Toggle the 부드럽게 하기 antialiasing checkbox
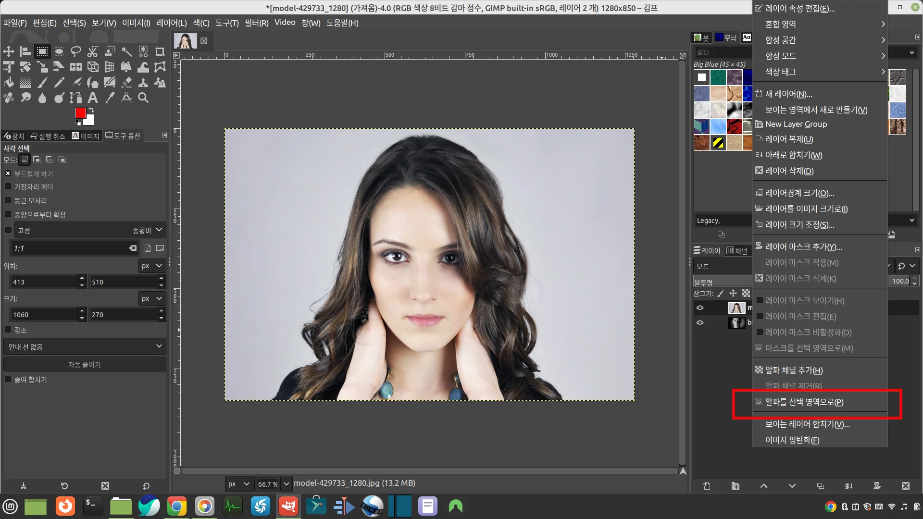The width and height of the screenshot is (923, 519). (x=8, y=173)
